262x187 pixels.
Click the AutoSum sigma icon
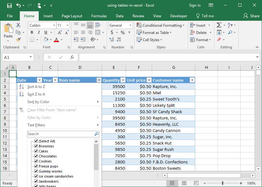click(x=219, y=25)
